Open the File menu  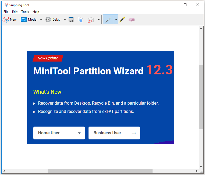pyautogui.click(x=6, y=12)
